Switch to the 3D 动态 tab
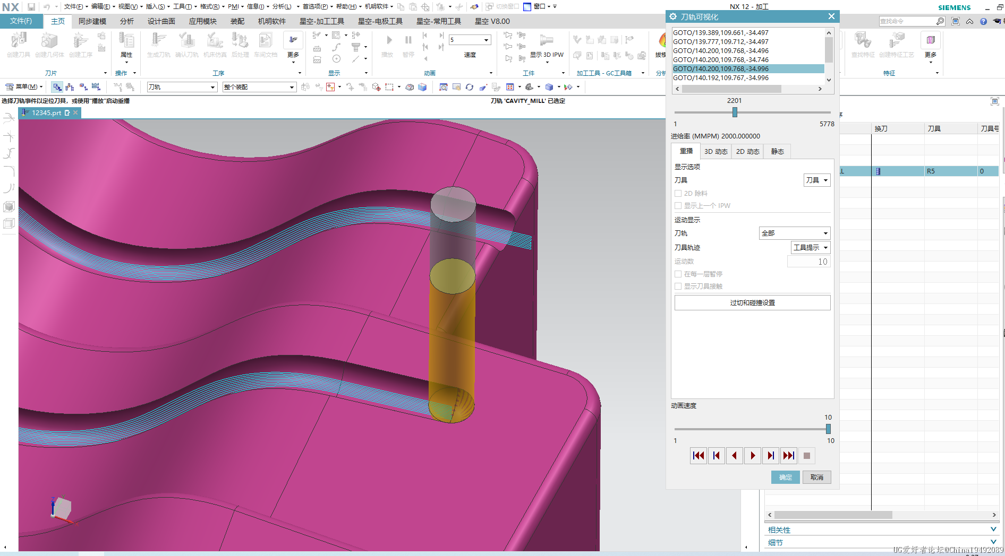This screenshot has width=1005, height=556. [x=716, y=152]
